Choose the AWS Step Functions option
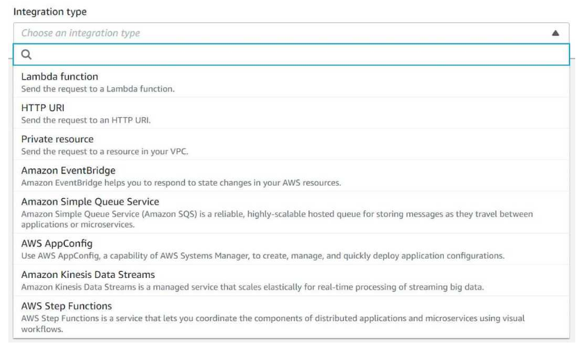The width and height of the screenshot is (578, 346). [x=291, y=317]
